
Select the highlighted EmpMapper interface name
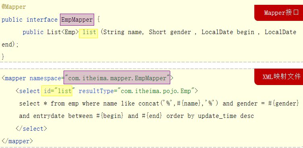click(x=77, y=20)
